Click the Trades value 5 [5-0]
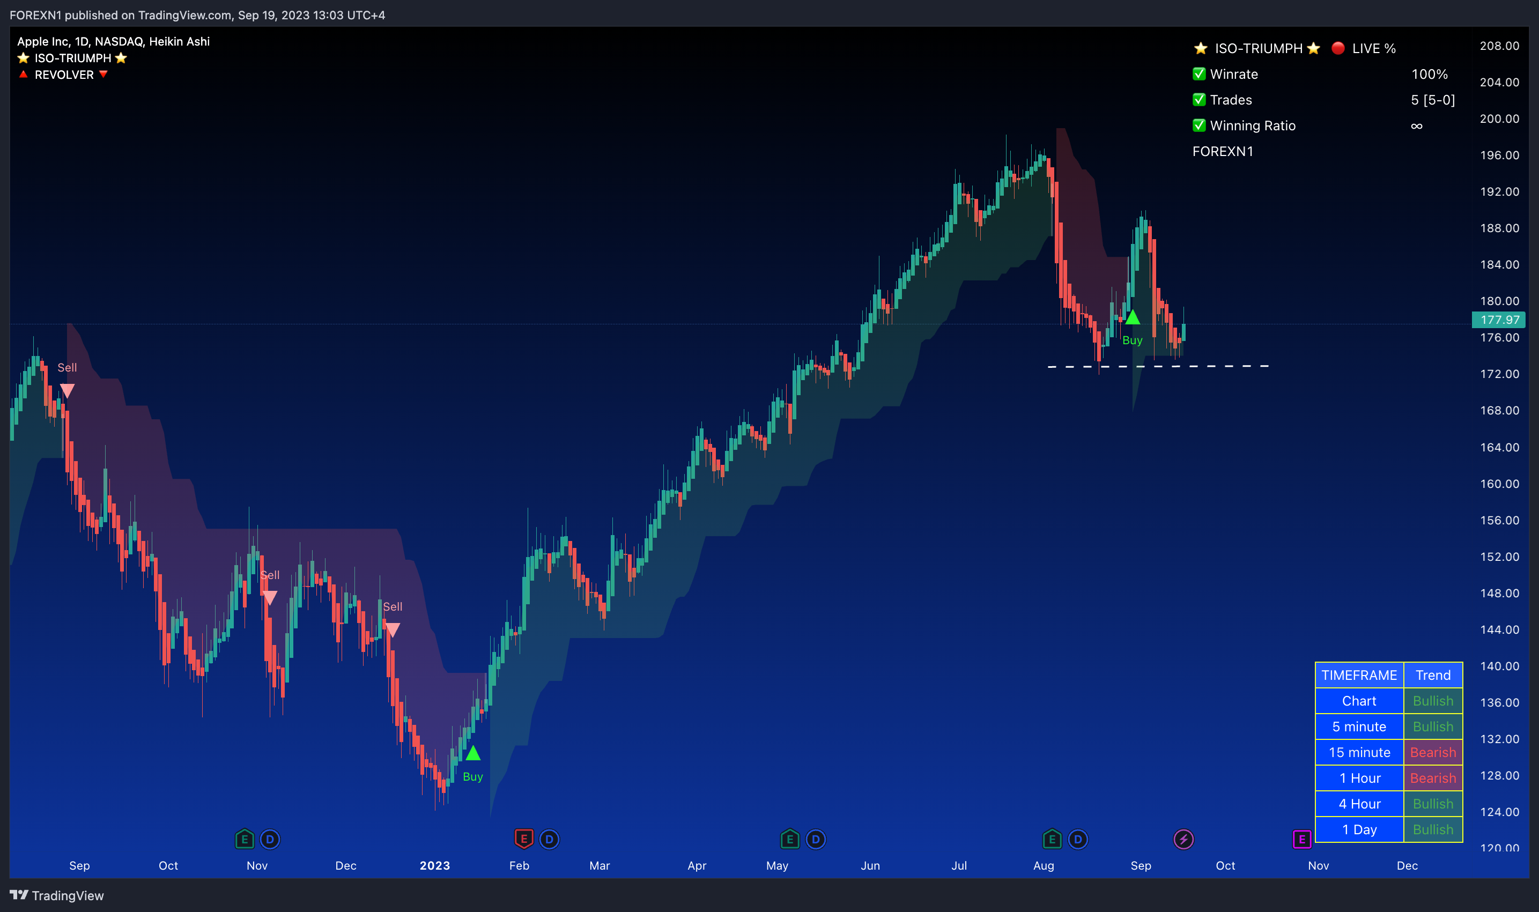1539x912 pixels. click(1433, 100)
